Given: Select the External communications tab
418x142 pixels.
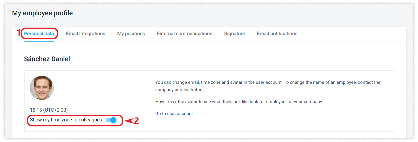Looking at the screenshot, I should (184, 34).
